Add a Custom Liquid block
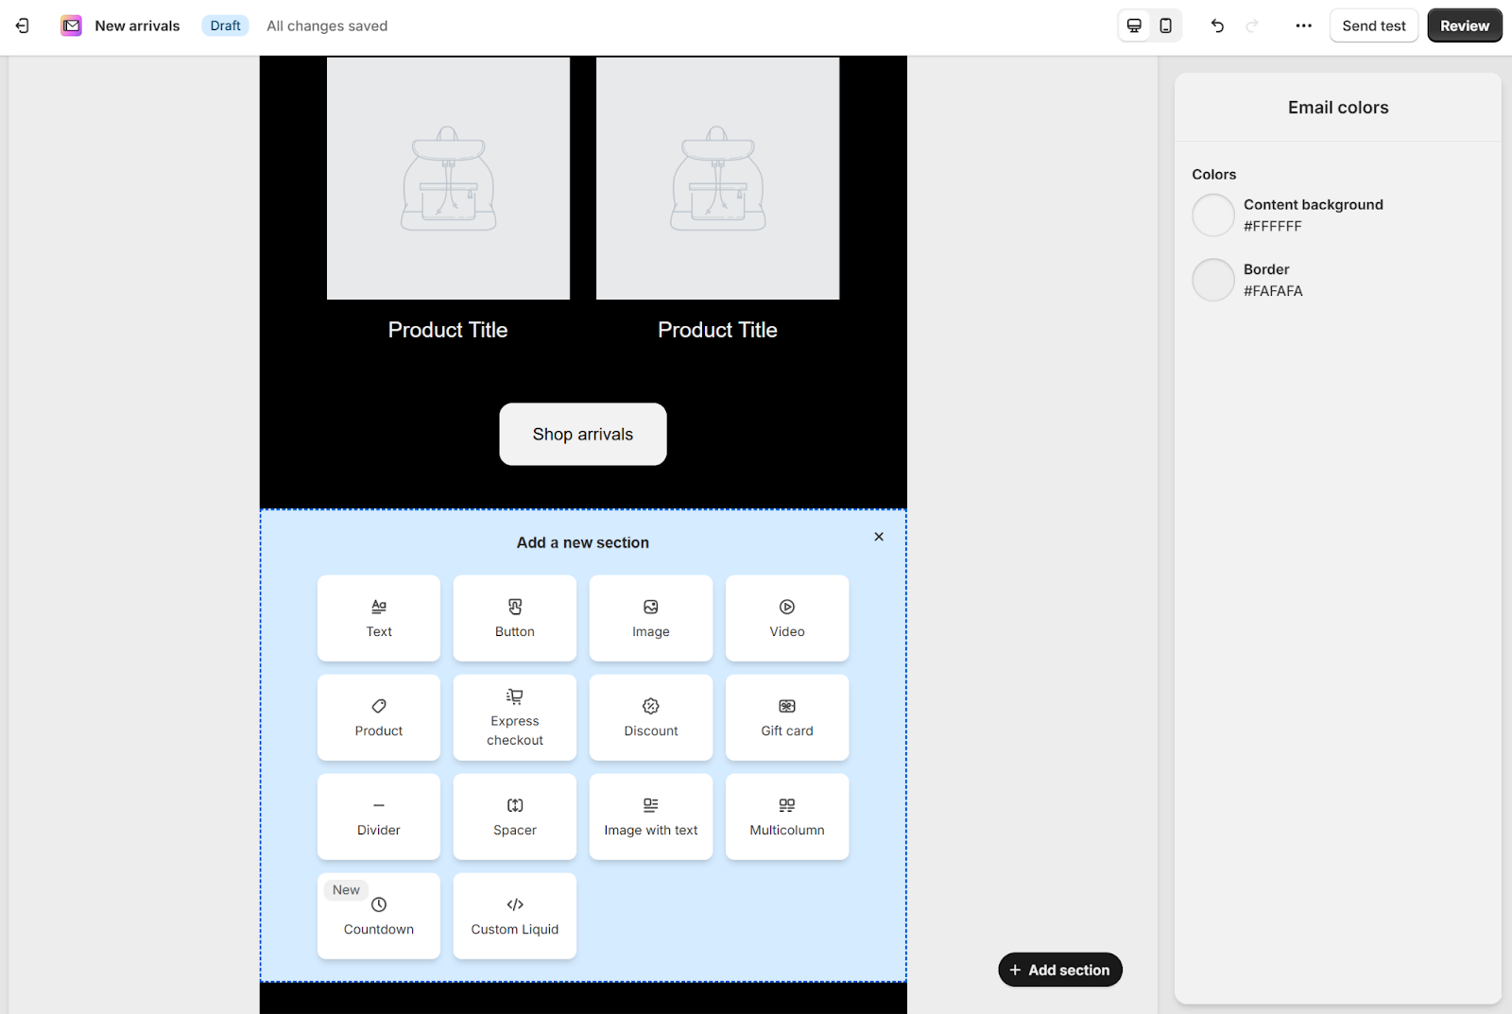Image resolution: width=1512 pixels, height=1014 pixels. pos(514,916)
